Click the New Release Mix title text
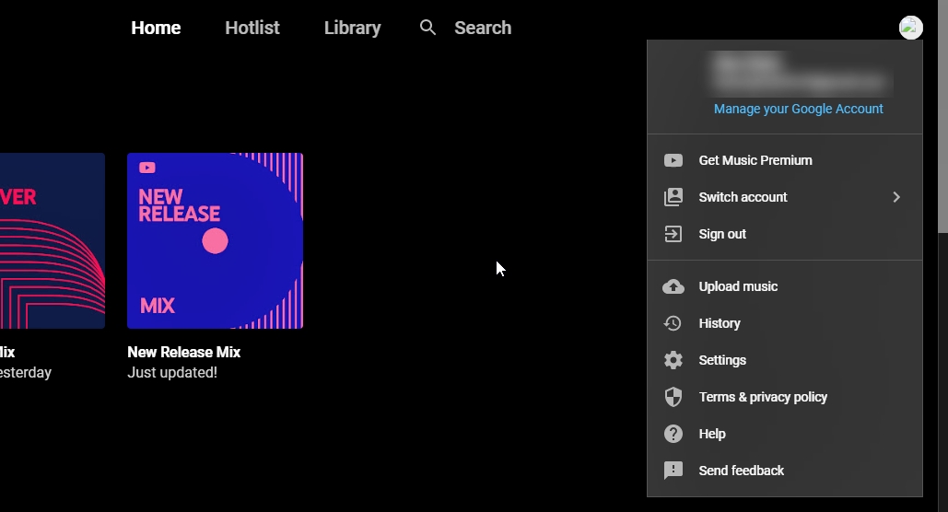 pyautogui.click(x=183, y=352)
